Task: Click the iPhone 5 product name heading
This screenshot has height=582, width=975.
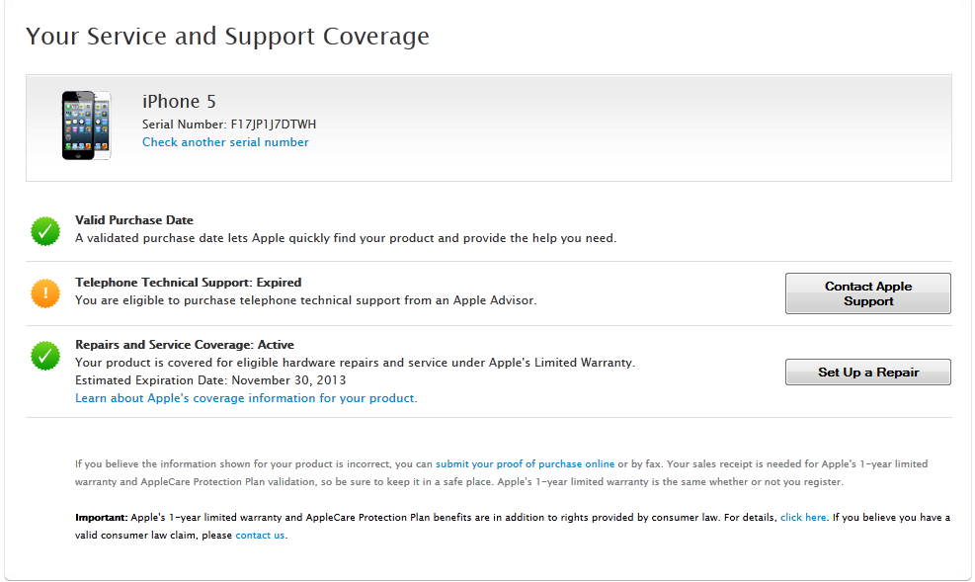Action: click(x=179, y=102)
